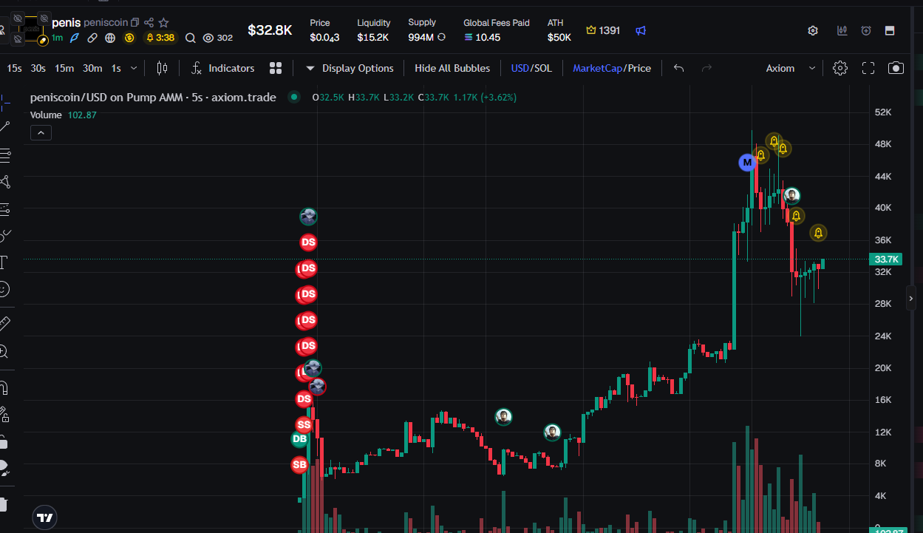Add token to favorites with star icon

164,23
